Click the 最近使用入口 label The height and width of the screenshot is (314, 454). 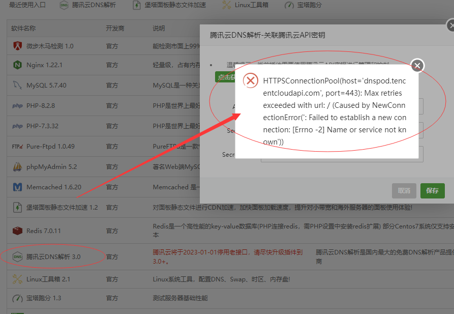coord(27,5)
